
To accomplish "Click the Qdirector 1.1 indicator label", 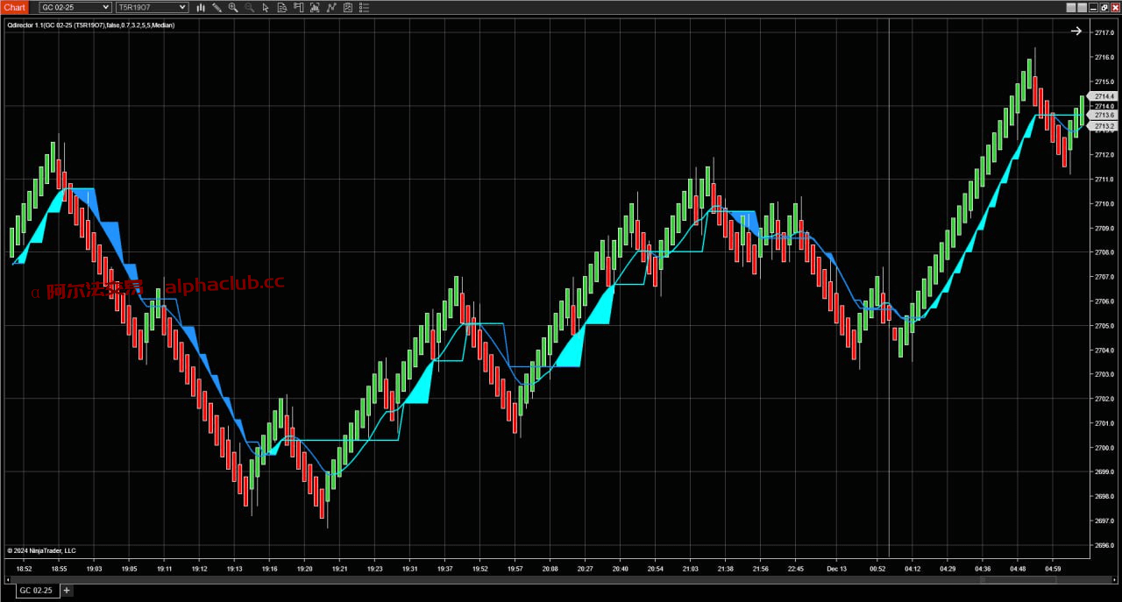I will 90,25.
